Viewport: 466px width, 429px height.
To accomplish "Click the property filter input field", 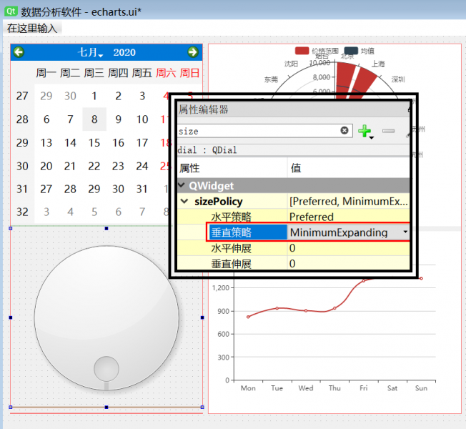I will click(x=257, y=131).
